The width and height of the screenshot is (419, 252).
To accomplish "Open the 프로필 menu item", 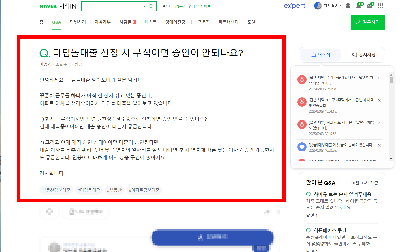I will coord(204,22).
